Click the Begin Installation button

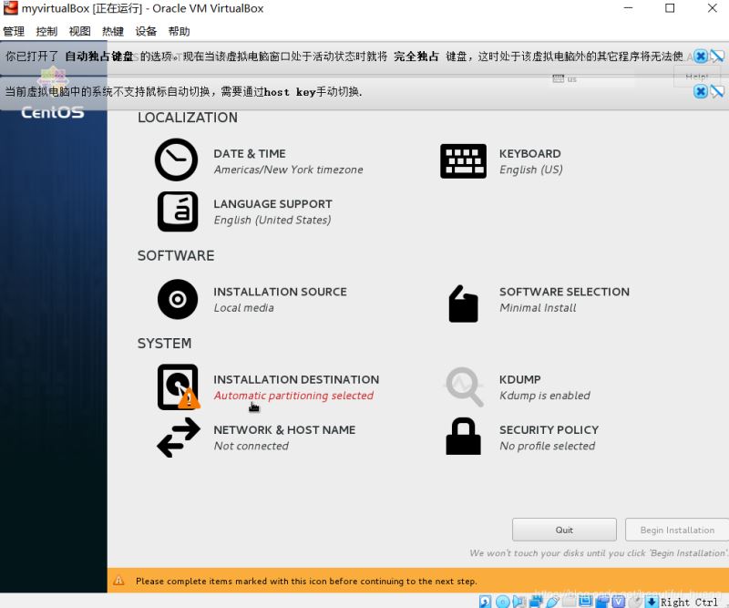[676, 530]
